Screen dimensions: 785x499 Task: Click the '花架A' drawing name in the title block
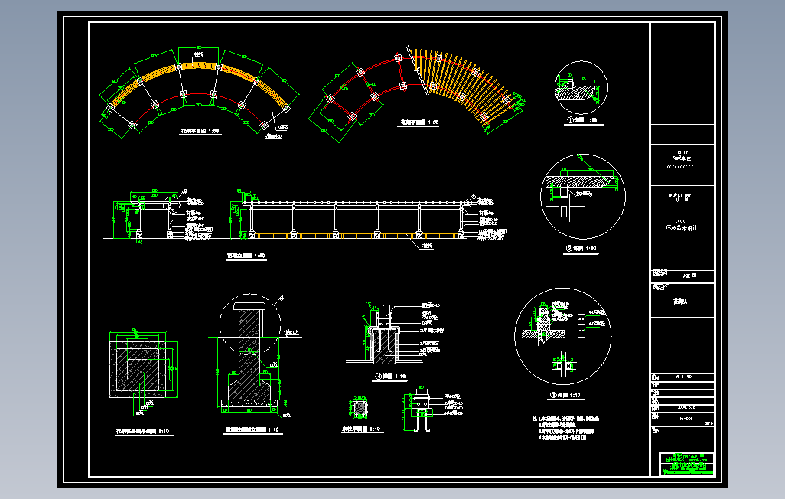coord(680,302)
